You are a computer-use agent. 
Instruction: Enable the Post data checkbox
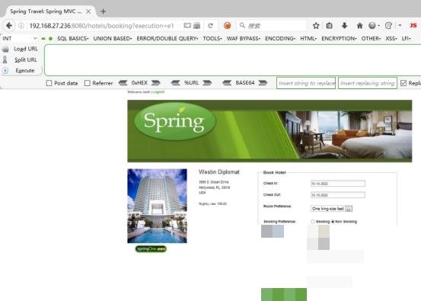[x=49, y=83]
